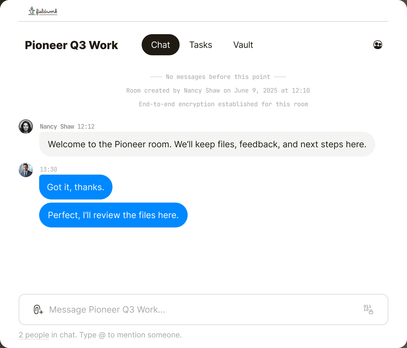
Task: Select Nancy's welcome message bubble
Action: [x=207, y=144]
